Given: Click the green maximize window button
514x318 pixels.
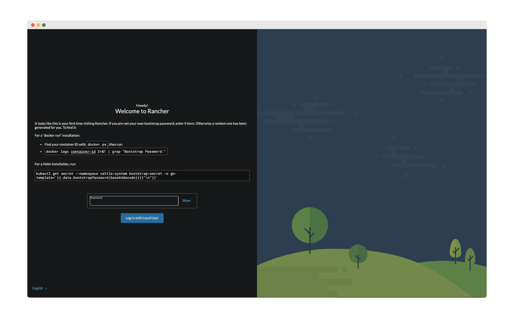Looking at the screenshot, I should pos(44,25).
